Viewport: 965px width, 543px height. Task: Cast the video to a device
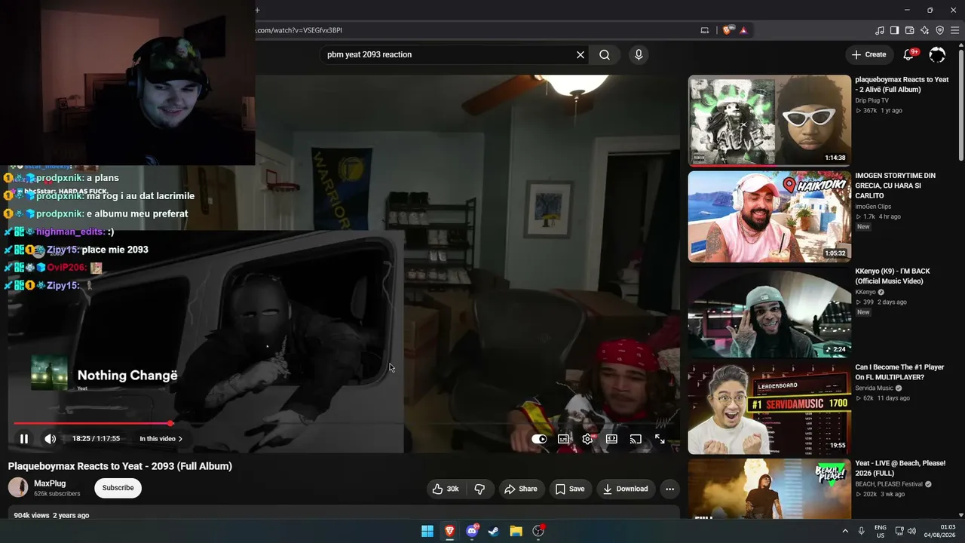coord(636,439)
